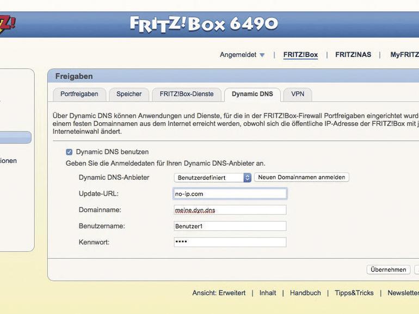Select the Dynamic DNS tab
This screenshot has height=314, width=419.
[x=252, y=94]
